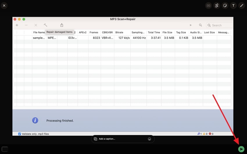
Task: Select the text tool
Action: click(x=233, y=6)
